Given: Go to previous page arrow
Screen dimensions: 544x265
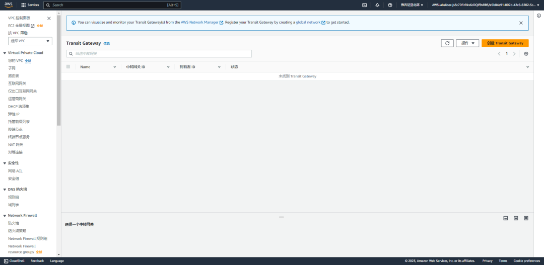Looking at the screenshot, I should tap(499, 54).
